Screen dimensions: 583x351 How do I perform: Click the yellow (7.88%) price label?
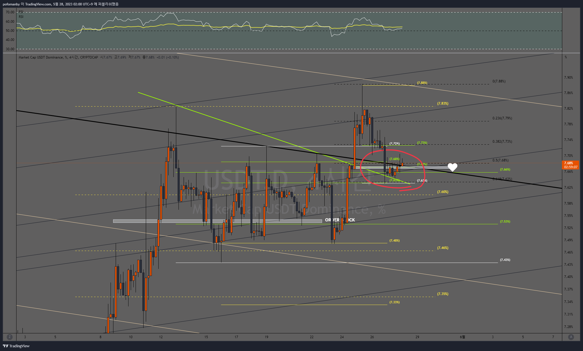(422, 83)
